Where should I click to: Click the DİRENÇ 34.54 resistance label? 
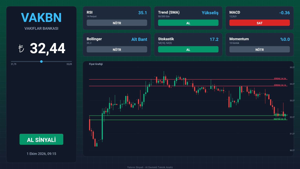[280, 78]
